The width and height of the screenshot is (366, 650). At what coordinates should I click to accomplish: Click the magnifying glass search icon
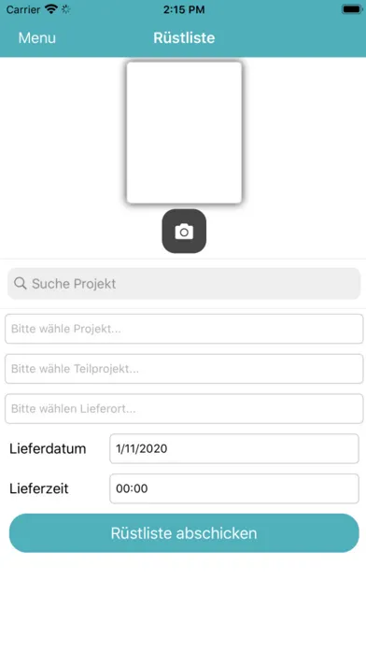(20, 284)
